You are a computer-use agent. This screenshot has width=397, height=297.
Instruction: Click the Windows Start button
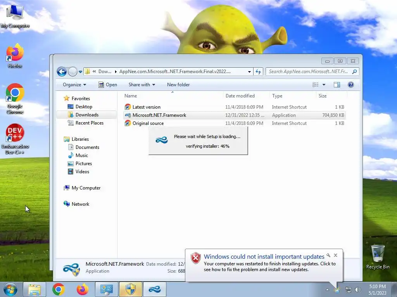pos(10,289)
